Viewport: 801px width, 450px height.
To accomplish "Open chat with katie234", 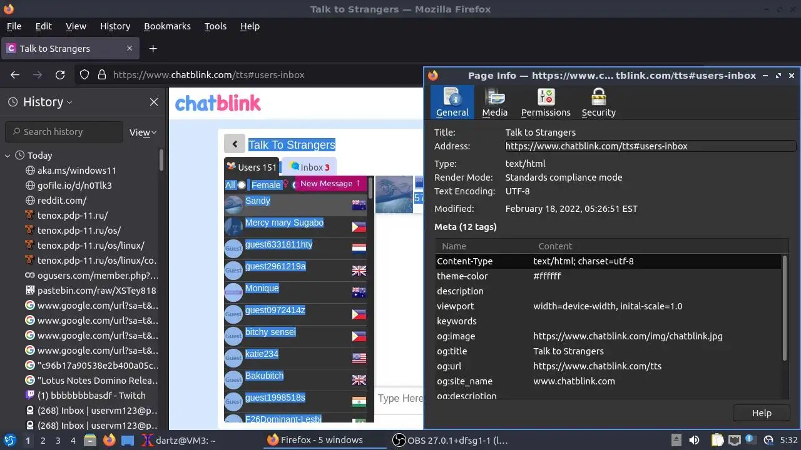I will pos(295,358).
